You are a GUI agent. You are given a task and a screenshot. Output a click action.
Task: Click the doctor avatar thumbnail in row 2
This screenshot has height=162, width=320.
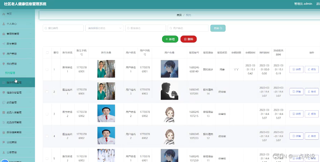pyautogui.click(x=106, y=91)
